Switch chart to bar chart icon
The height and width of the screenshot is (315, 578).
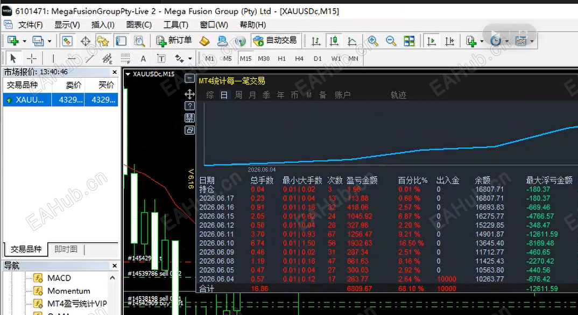316,41
